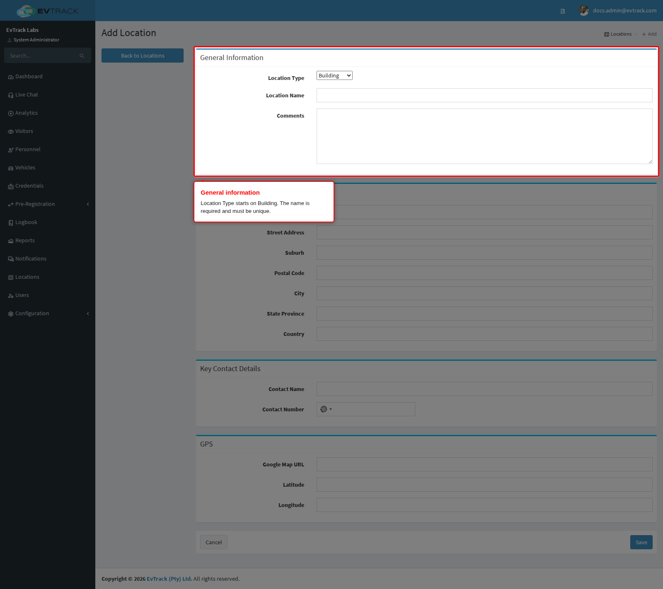Click the Postal Code input field
The image size is (663, 589).
click(x=484, y=273)
